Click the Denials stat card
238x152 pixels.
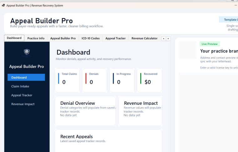click(x=95, y=80)
